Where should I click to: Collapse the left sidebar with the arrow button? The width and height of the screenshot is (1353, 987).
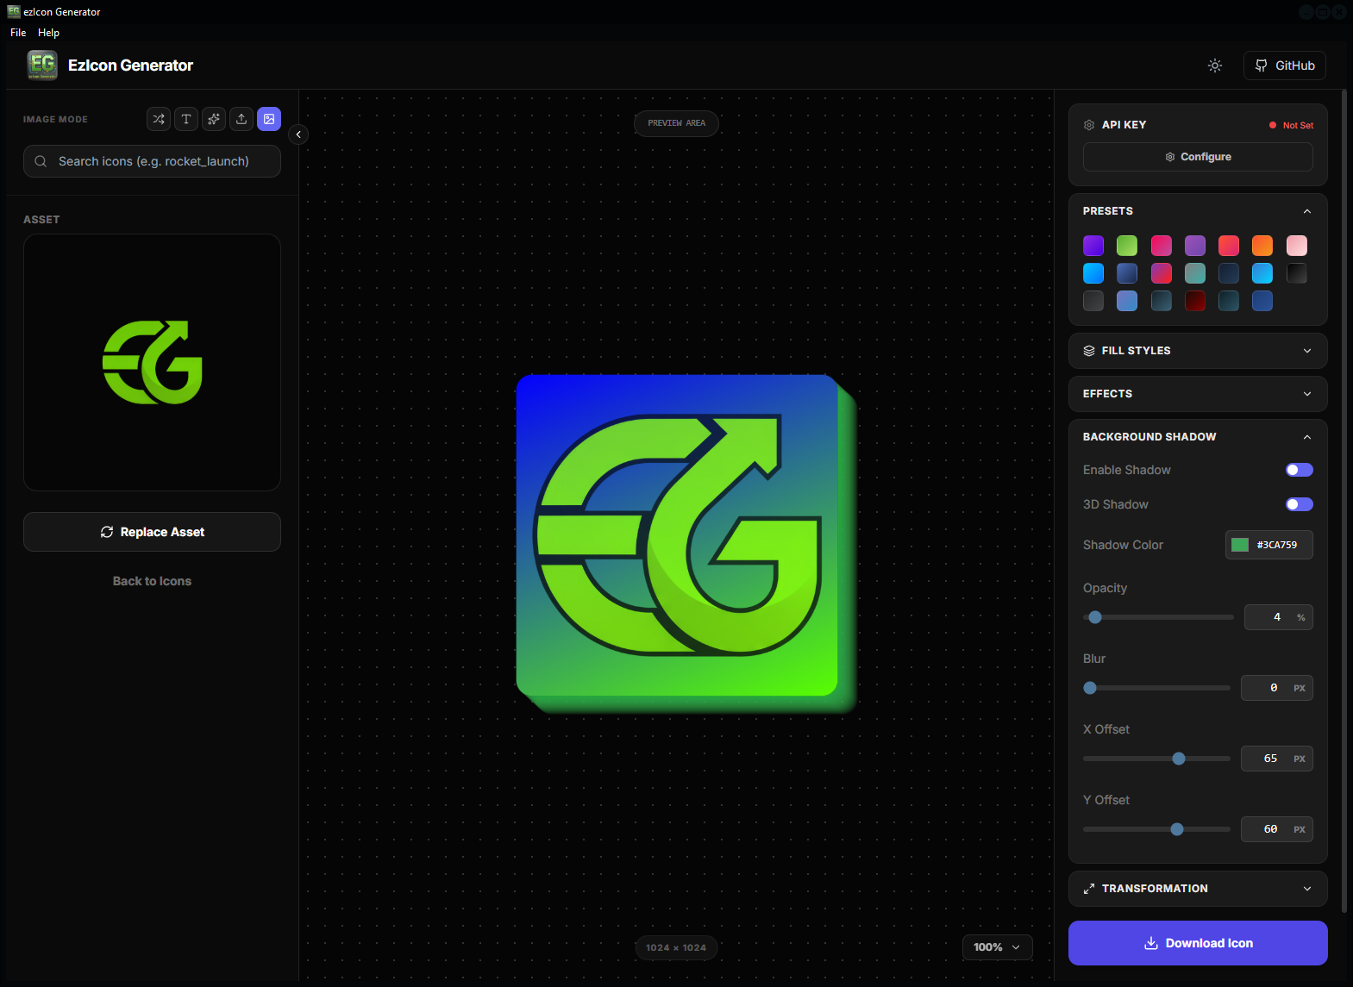(298, 134)
